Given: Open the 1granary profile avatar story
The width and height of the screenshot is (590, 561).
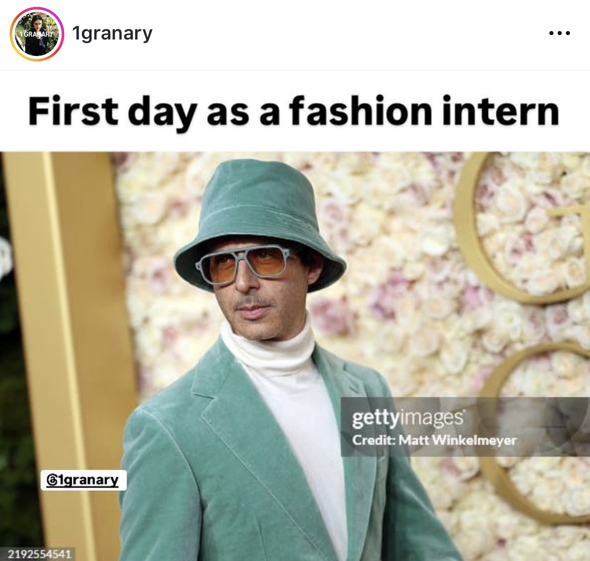Looking at the screenshot, I should [x=37, y=34].
